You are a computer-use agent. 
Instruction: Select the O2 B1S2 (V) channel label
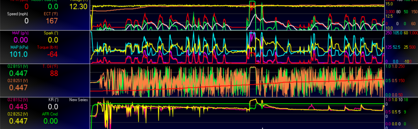pyautogui.click(x=18, y=100)
